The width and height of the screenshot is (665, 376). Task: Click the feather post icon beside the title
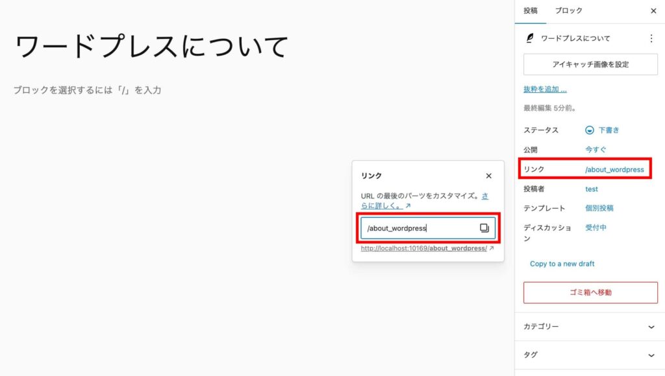coord(530,39)
